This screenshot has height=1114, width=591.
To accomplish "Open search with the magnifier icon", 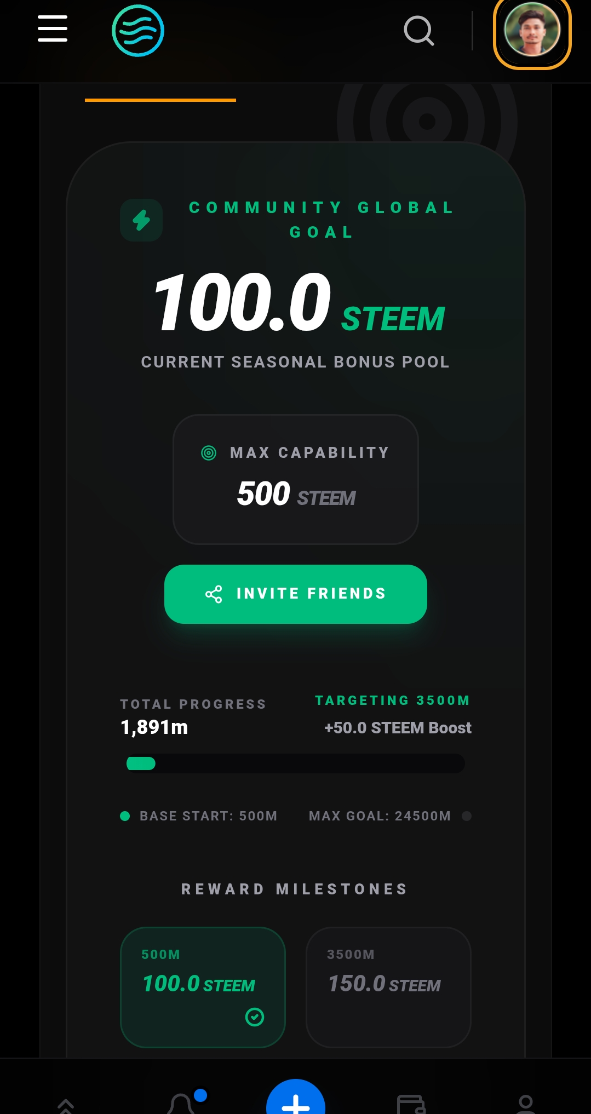I will click(x=419, y=31).
